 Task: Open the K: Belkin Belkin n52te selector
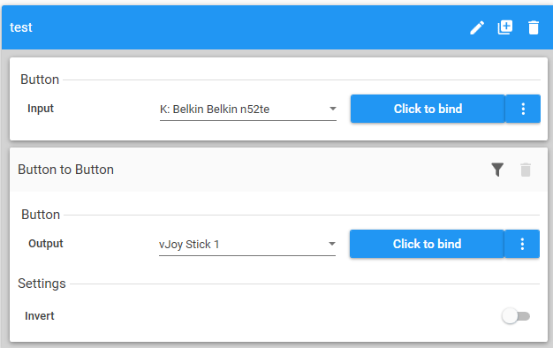[x=248, y=110]
